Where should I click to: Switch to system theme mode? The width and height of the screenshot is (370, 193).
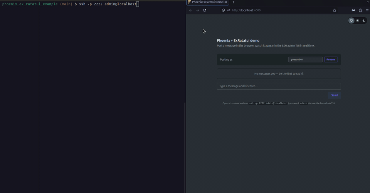[x=351, y=20]
